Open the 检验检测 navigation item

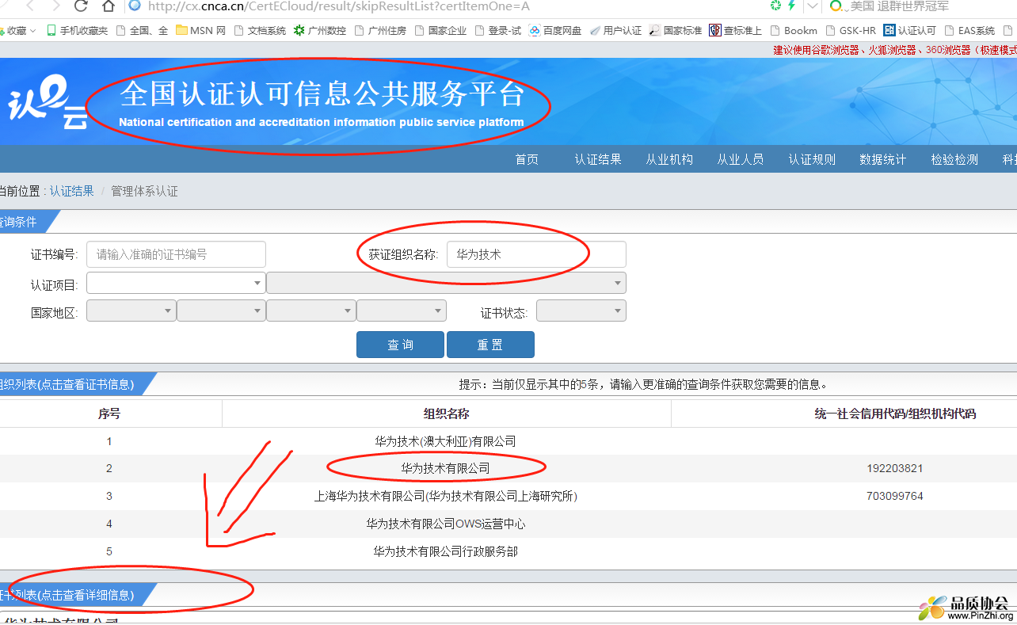click(954, 159)
